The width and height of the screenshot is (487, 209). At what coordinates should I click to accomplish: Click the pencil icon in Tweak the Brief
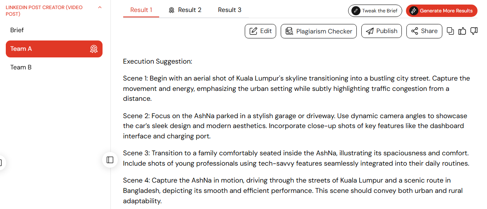coord(356,11)
